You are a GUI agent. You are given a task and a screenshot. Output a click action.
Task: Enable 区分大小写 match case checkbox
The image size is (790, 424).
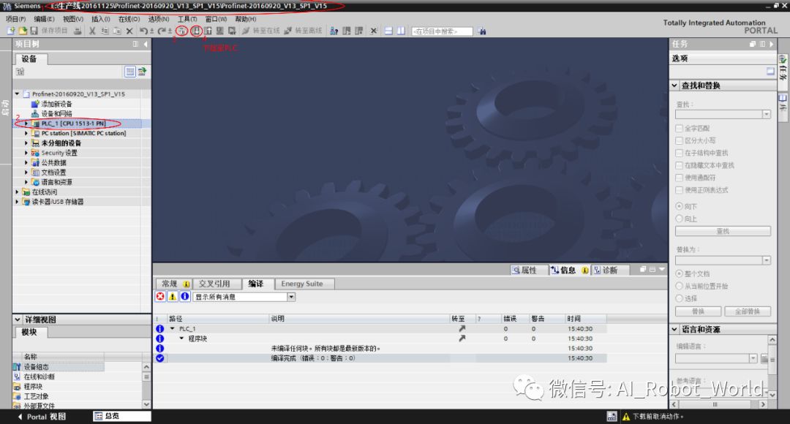679,140
